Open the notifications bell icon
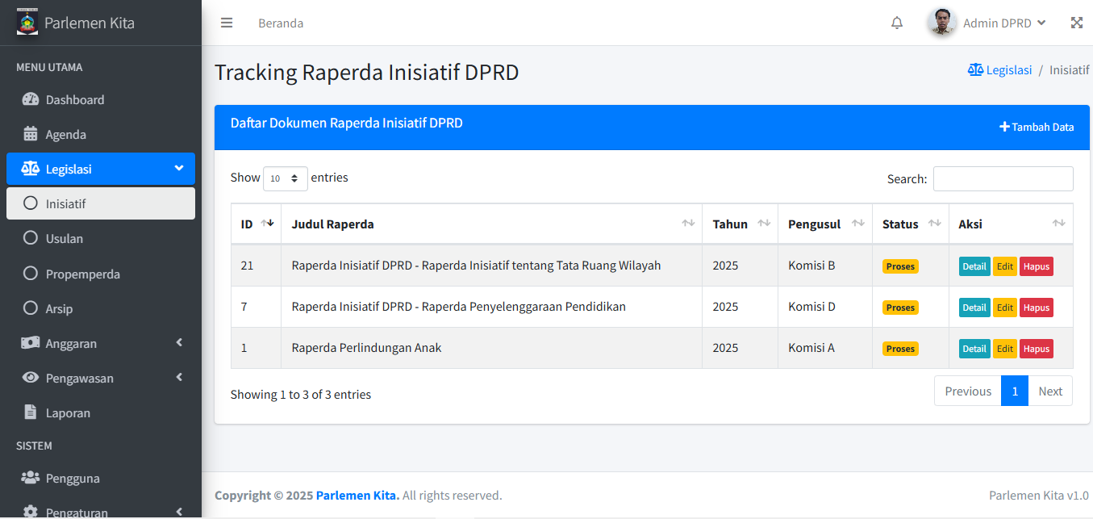The image size is (1093, 519). point(897,23)
